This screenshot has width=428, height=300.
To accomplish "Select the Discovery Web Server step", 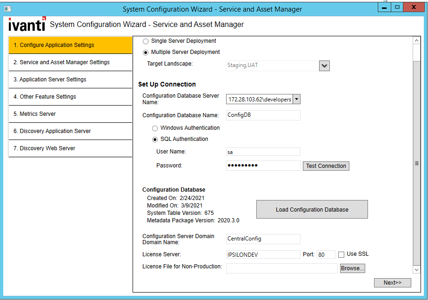I will (x=70, y=148).
